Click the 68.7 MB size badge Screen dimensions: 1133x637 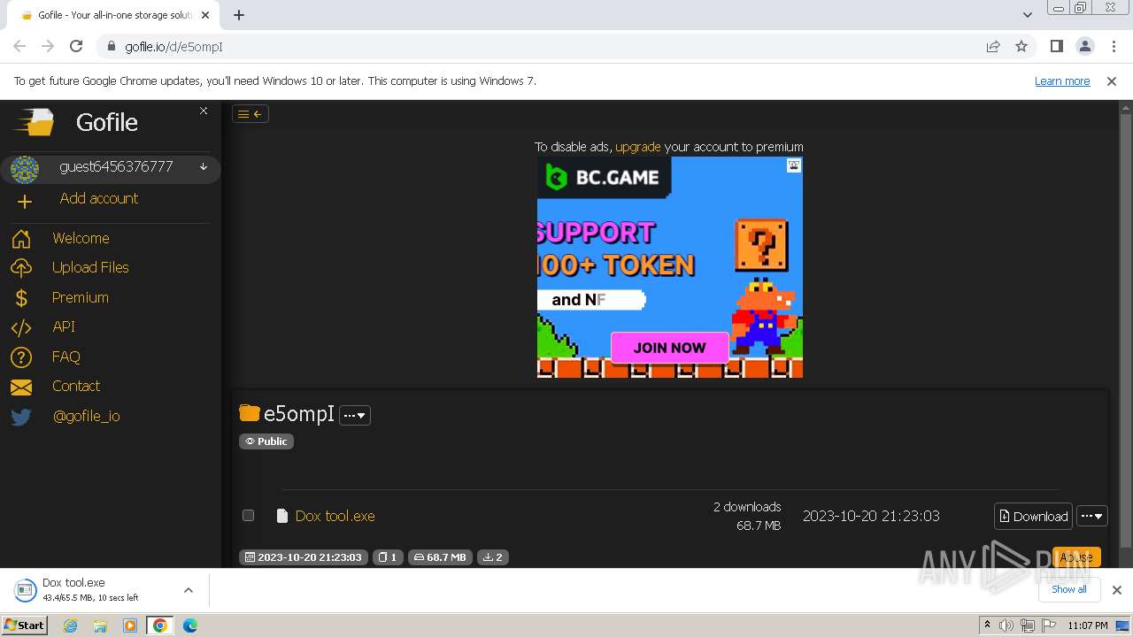click(440, 557)
